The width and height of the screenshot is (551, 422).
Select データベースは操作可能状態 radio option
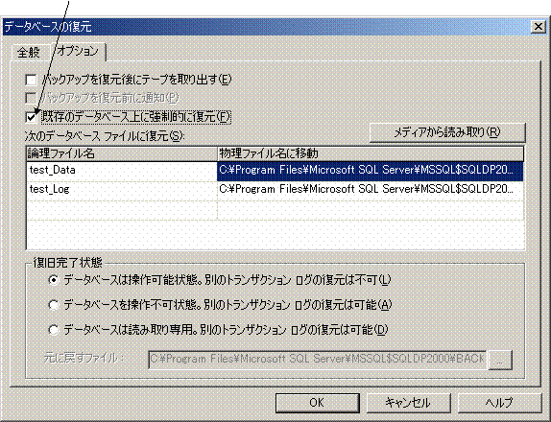[54, 280]
